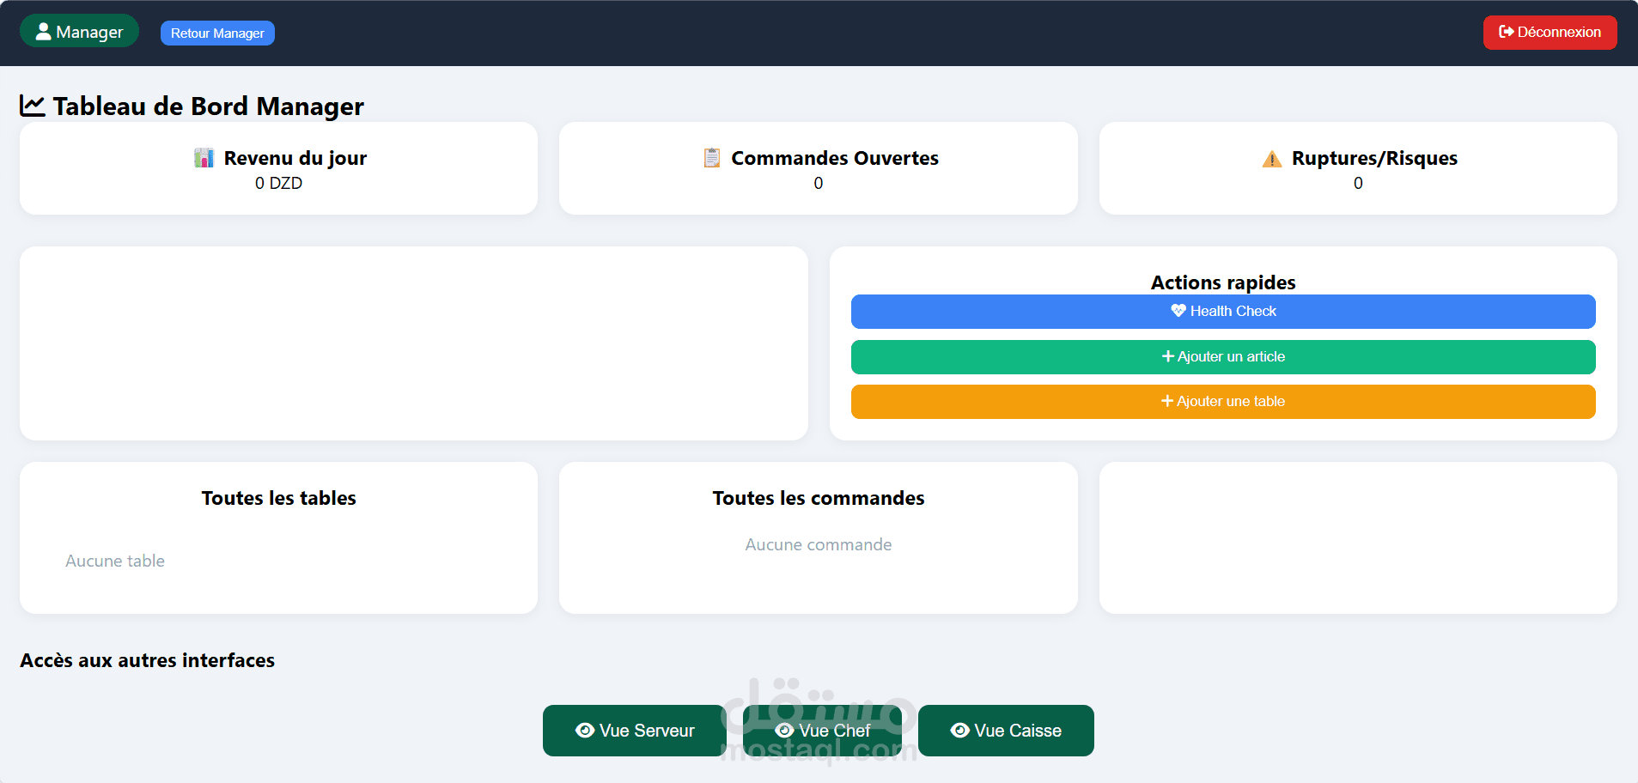Viewport: 1638px width, 783px height.
Task: Click the Toutes les tables heading
Action: pos(278,498)
